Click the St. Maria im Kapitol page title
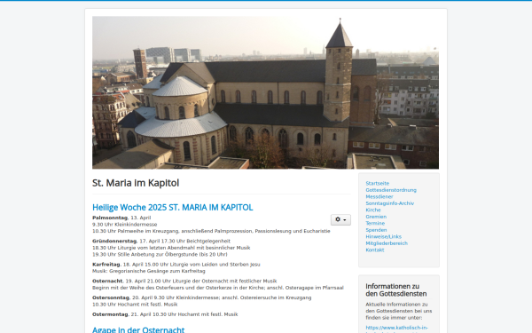Viewport: 532px width, 333px height. pyautogui.click(x=136, y=183)
